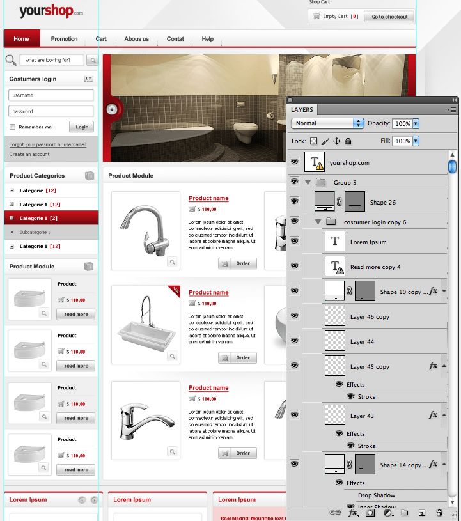Click the yourshop.com text layer thumbnail
This screenshot has height=521, width=461.
click(315, 162)
